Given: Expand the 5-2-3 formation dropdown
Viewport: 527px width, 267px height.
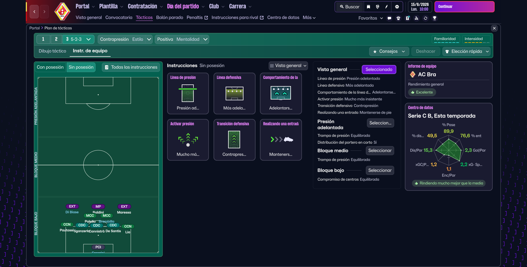Looking at the screenshot, I should [x=88, y=39].
